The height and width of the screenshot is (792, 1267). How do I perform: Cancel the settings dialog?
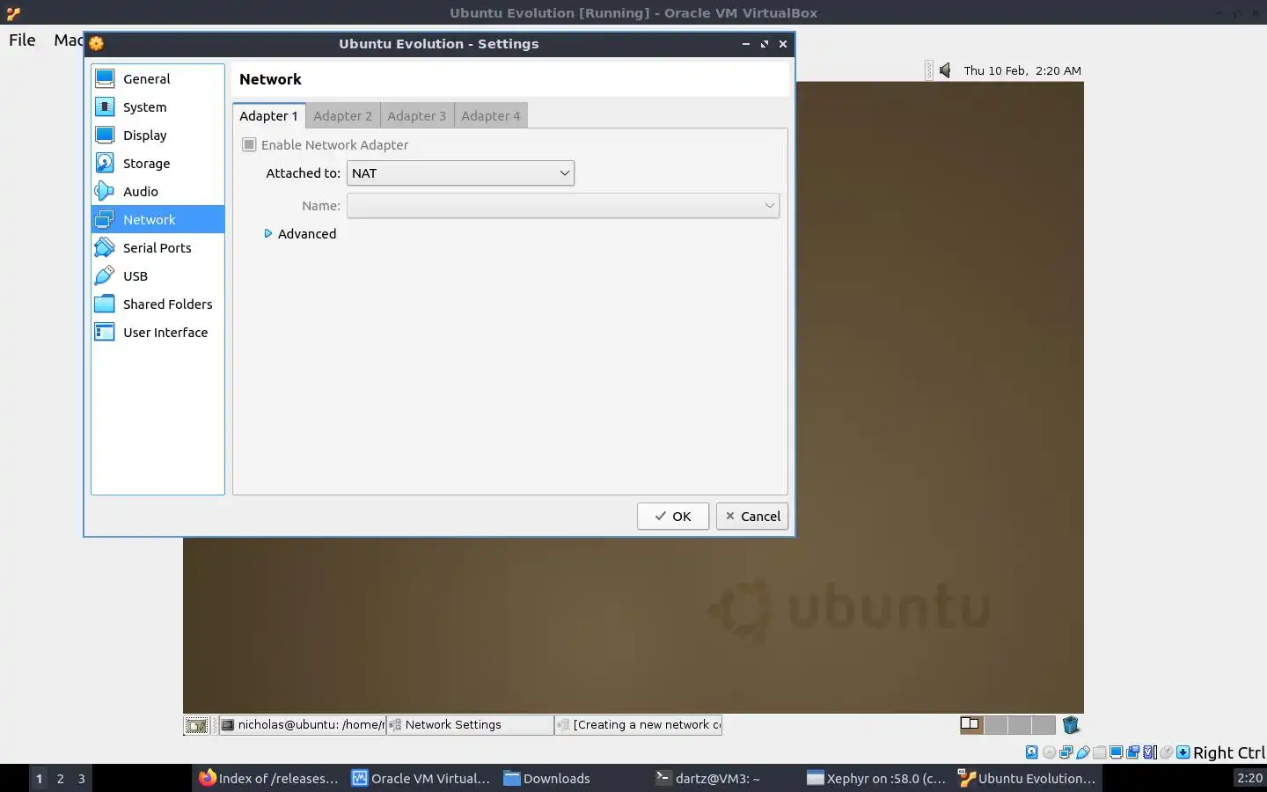752,517
